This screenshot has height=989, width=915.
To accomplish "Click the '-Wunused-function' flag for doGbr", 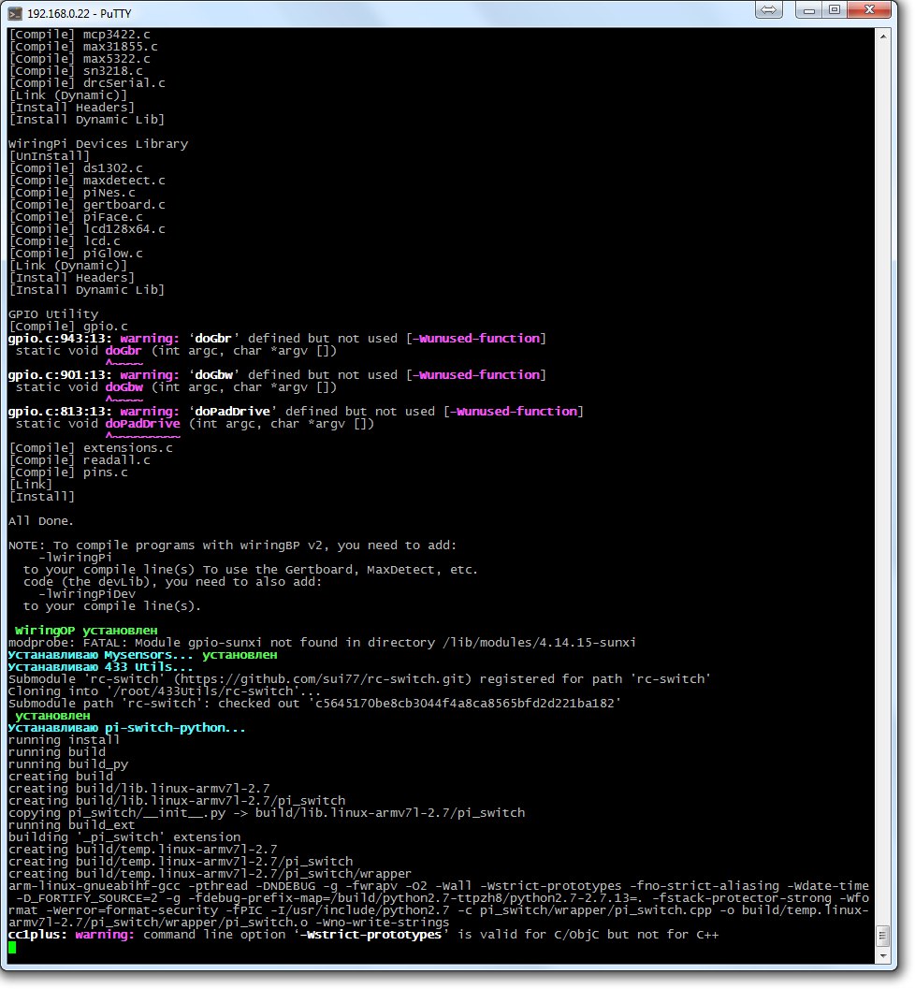I will pyautogui.click(x=476, y=338).
